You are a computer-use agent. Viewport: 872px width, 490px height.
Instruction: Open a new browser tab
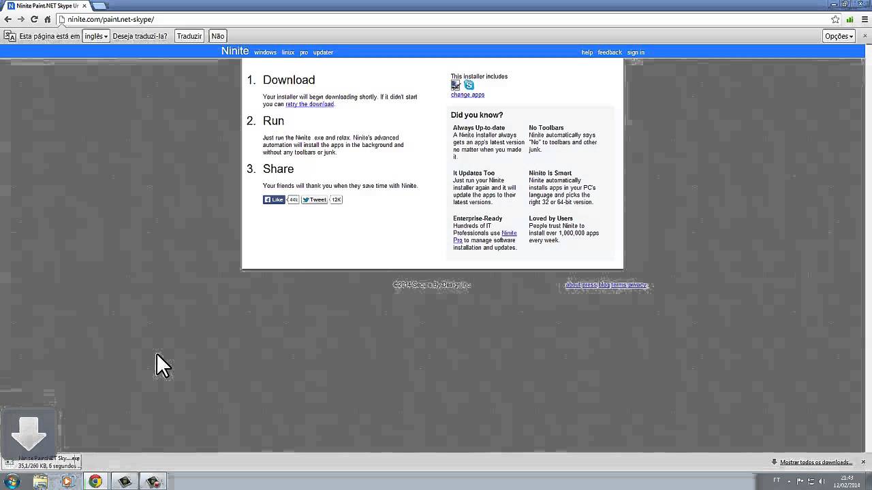99,5
